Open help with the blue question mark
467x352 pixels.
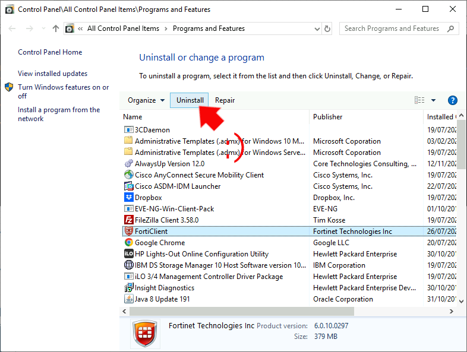[x=452, y=100]
